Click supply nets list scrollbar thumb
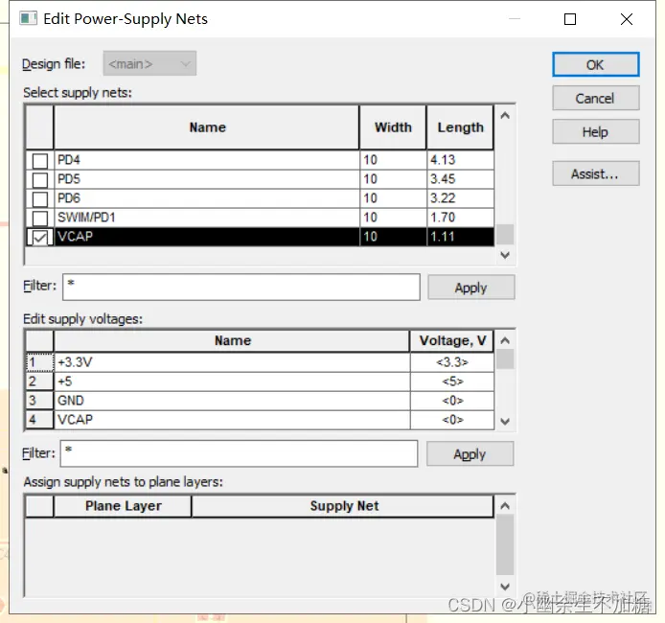Image resolution: width=665 pixels, height=623 pixels. click(x=505, y=235)
